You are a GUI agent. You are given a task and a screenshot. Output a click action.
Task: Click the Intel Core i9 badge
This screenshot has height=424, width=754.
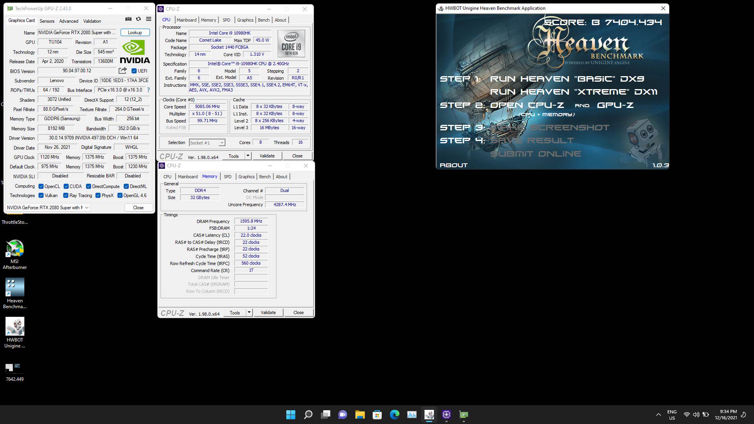(291, 44)
